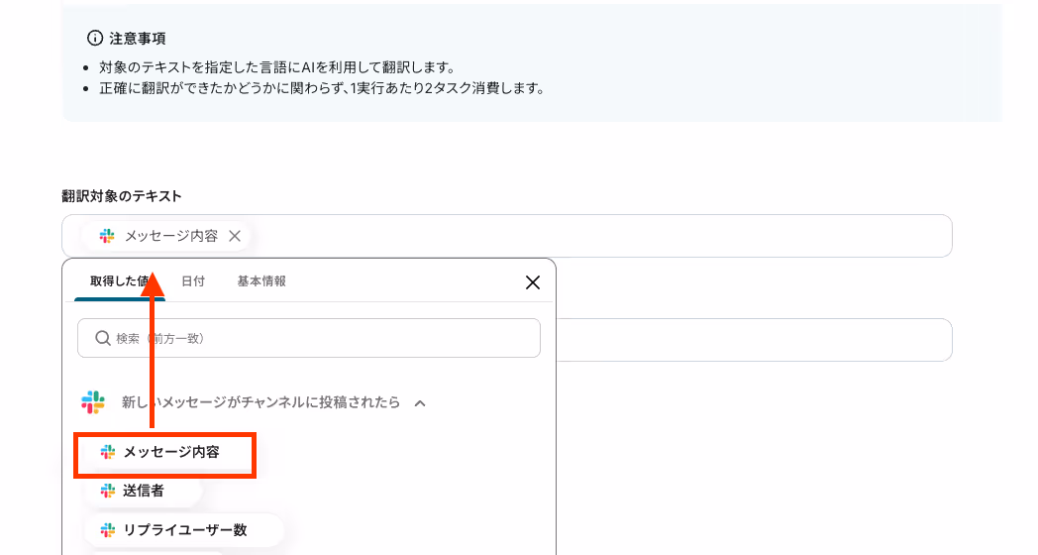Select the リプライユーザー数 value

pos(184,530)
